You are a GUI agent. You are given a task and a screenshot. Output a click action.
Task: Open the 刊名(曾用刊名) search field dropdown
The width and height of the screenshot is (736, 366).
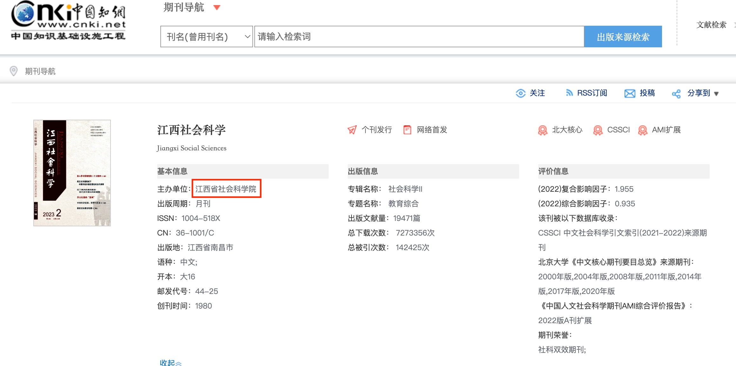pyautogui.click(x=206, y=37)
